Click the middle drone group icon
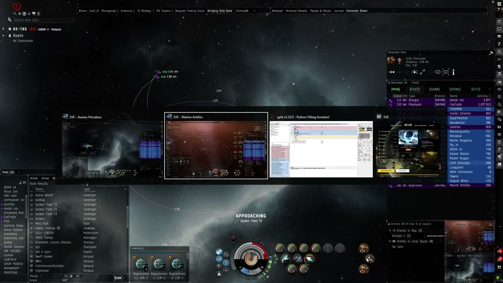Screen dimensions: 503x283 point(370,259)
